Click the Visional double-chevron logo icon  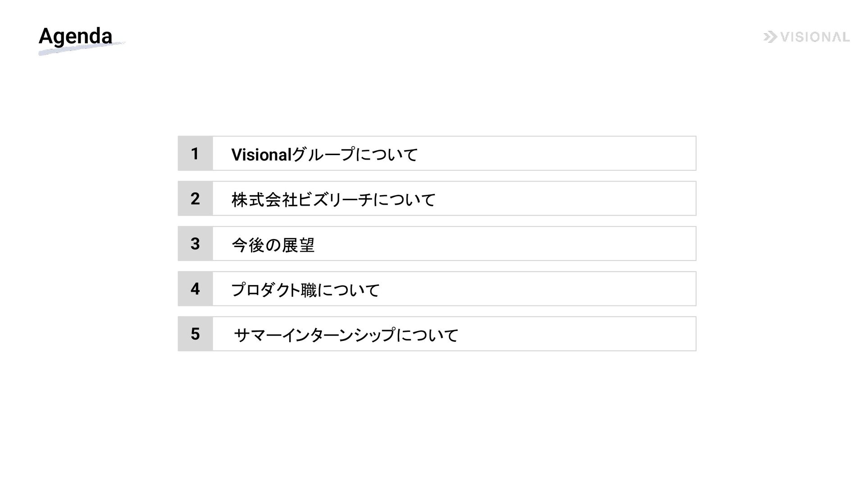(770, 37)
